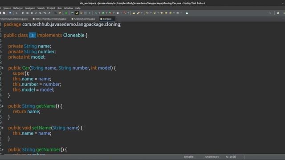Click the getName method name

(x=46, y=106)
